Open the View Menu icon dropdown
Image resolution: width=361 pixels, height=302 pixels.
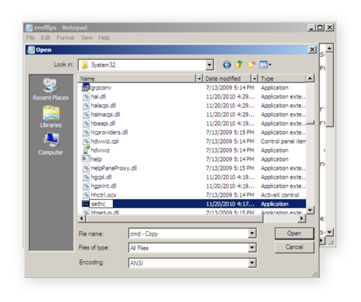click(x=265, y=65)
